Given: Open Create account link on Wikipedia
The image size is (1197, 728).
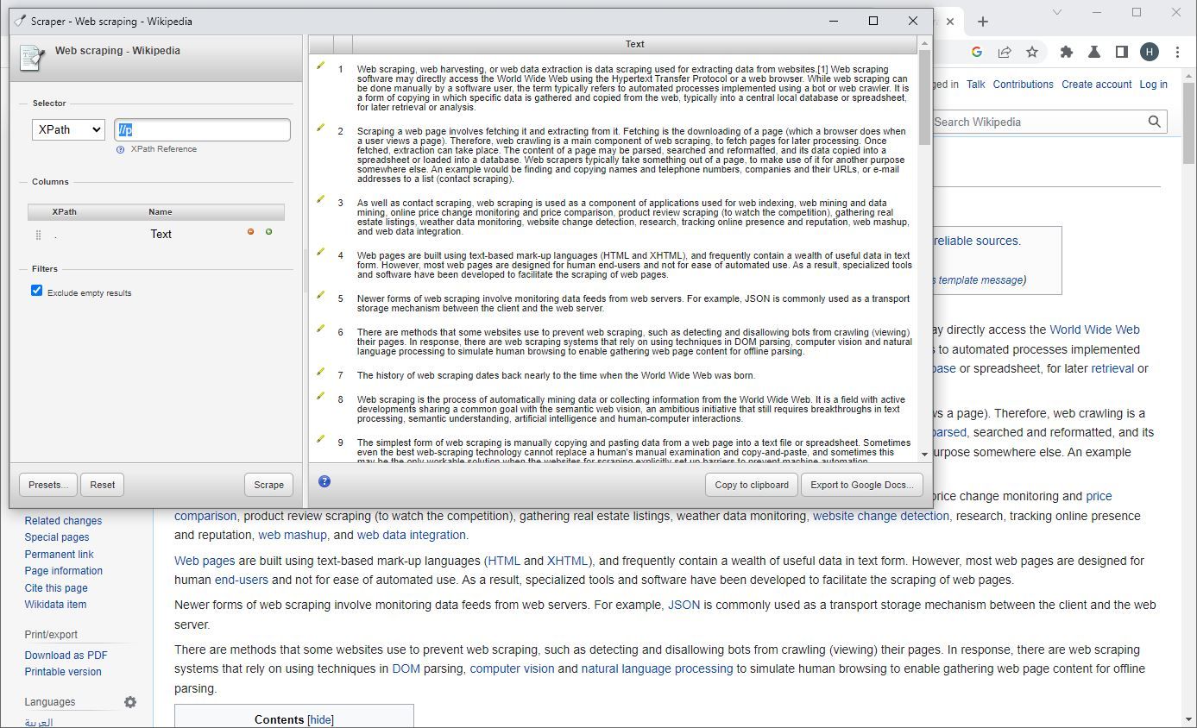Looking at the screenshot, I should [1097, 85].
